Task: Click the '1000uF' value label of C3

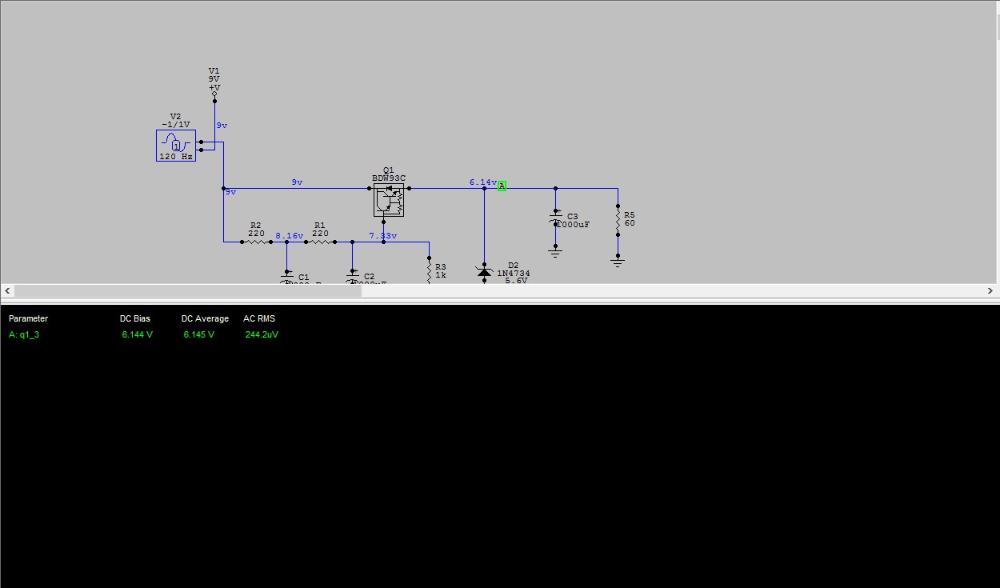Action: (x=573, y=225)
